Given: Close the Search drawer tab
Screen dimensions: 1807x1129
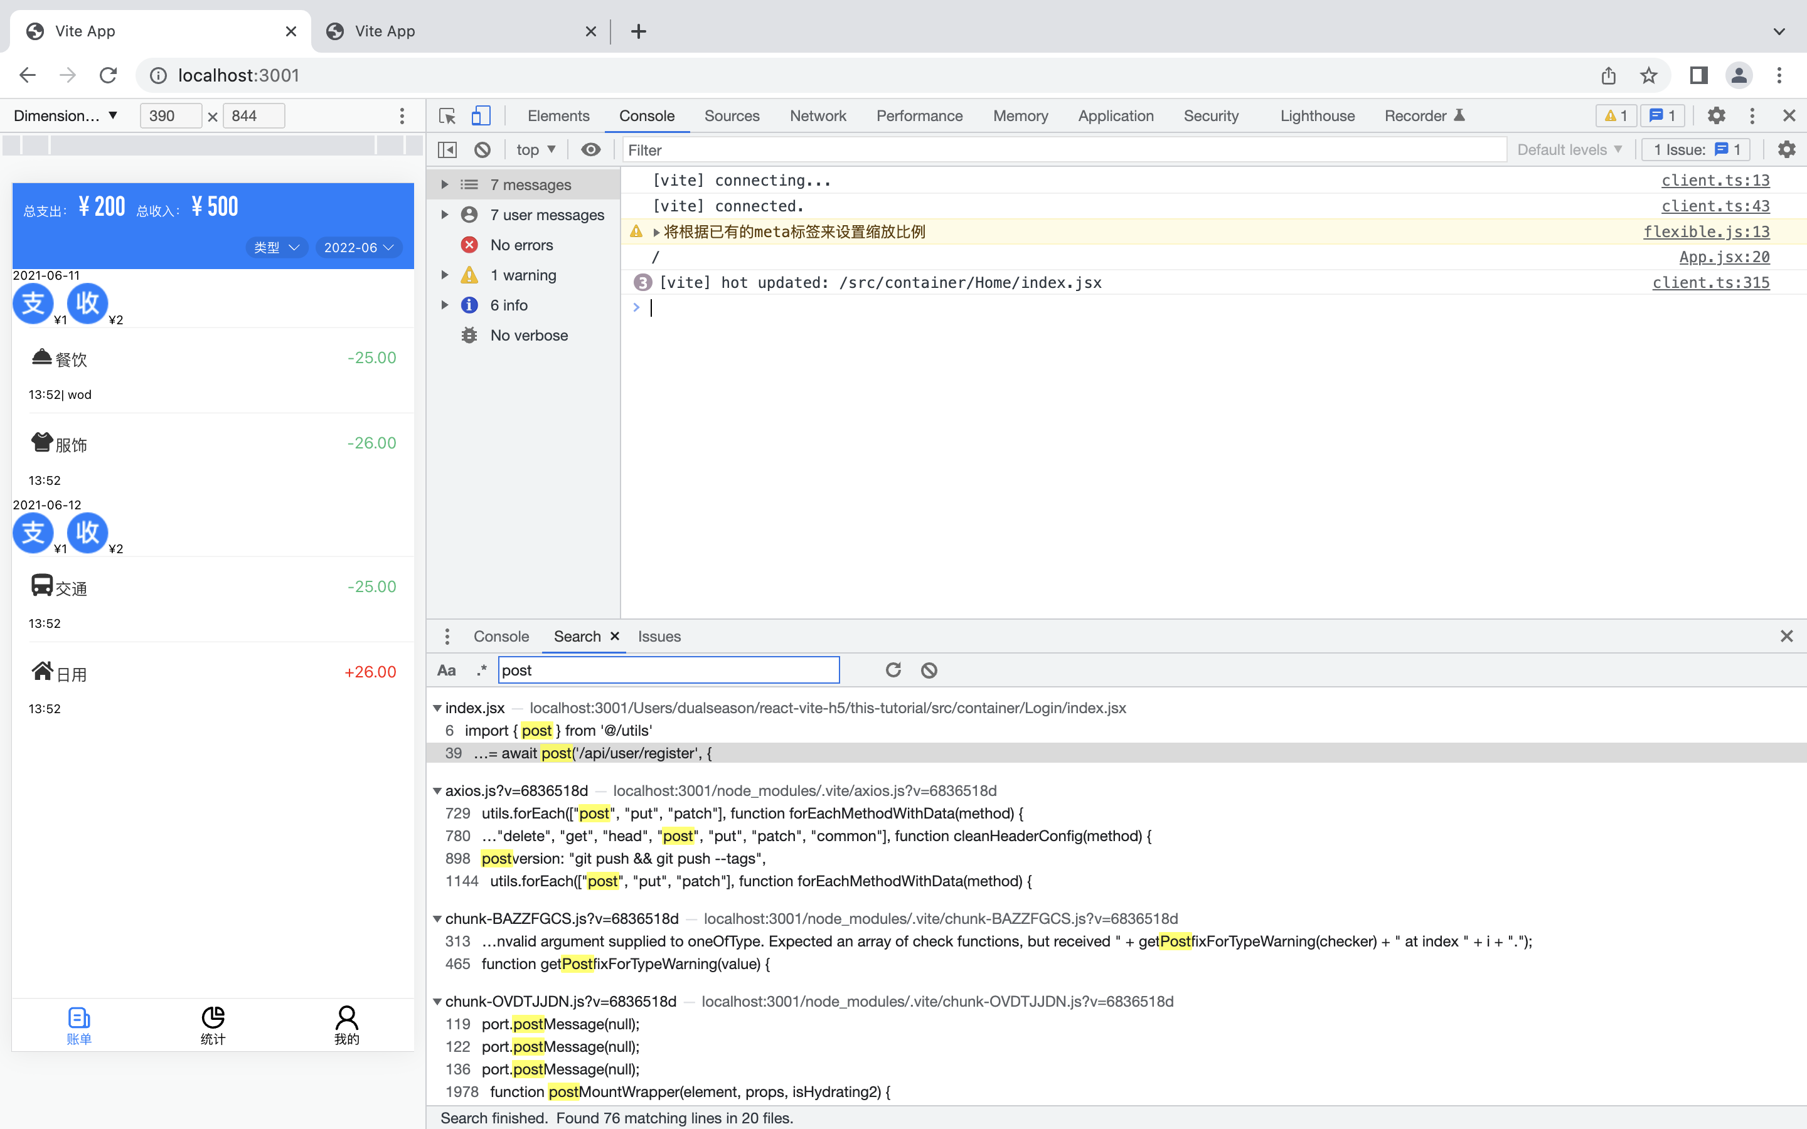Looking at the screenshot, I should click(x=614, y=636).
